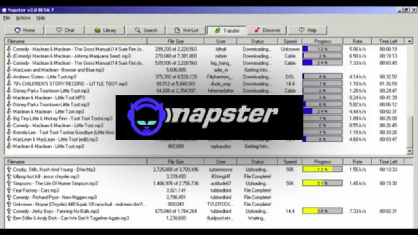Open the Library tab
The height and width of the screenshot is (235, 418).
click(105, 30)
